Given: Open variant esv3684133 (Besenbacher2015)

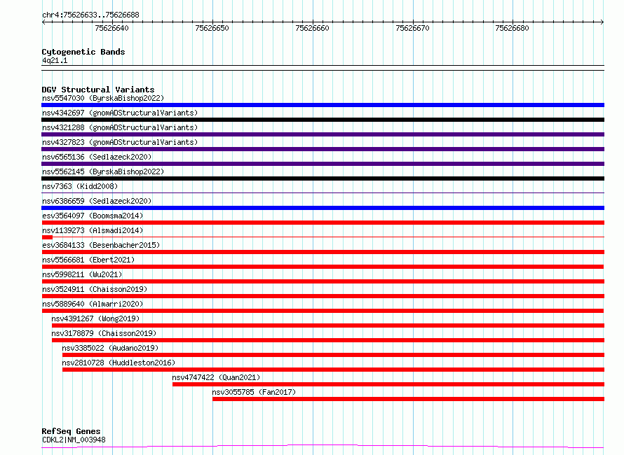Looking at the screenshot, I should point(101,245).
